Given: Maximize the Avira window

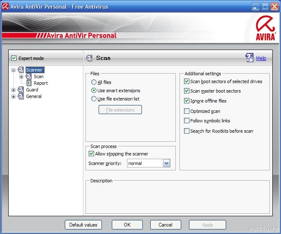Looking at the screenshot, I should (x=265, y=7).
